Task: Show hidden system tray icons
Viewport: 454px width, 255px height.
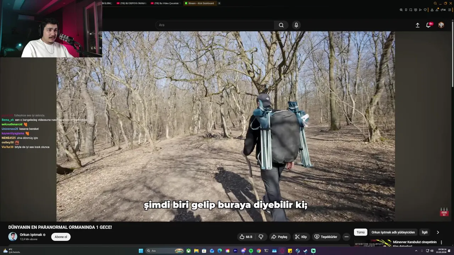Action: coord(416,251)
